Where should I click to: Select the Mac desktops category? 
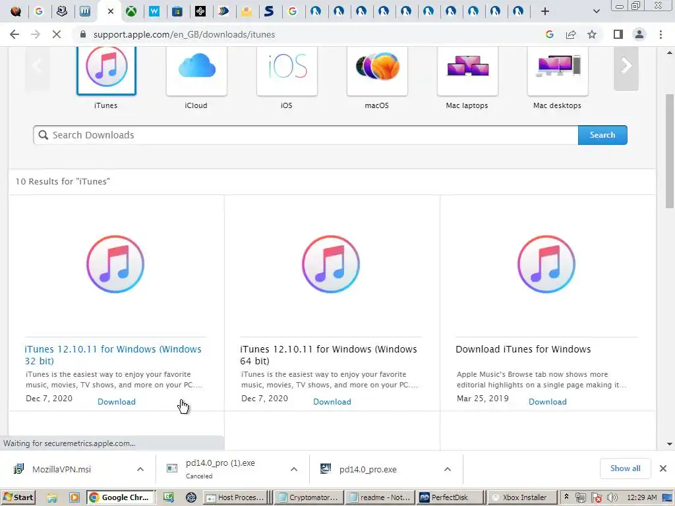558,70
